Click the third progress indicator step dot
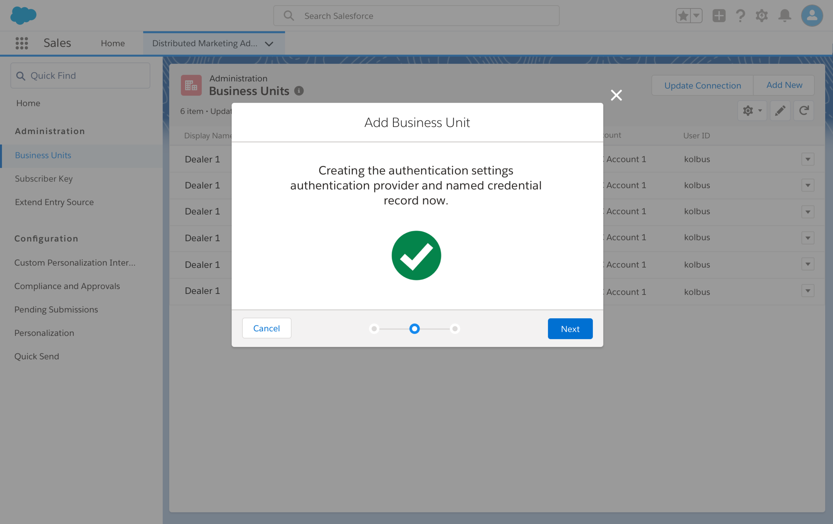The image size is (833, 524). [455, 328]
